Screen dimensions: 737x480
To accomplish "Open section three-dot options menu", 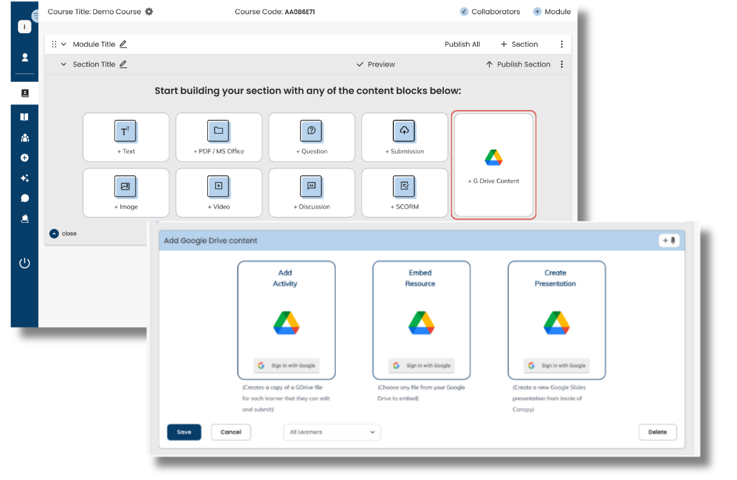I will tap(562, 65).
